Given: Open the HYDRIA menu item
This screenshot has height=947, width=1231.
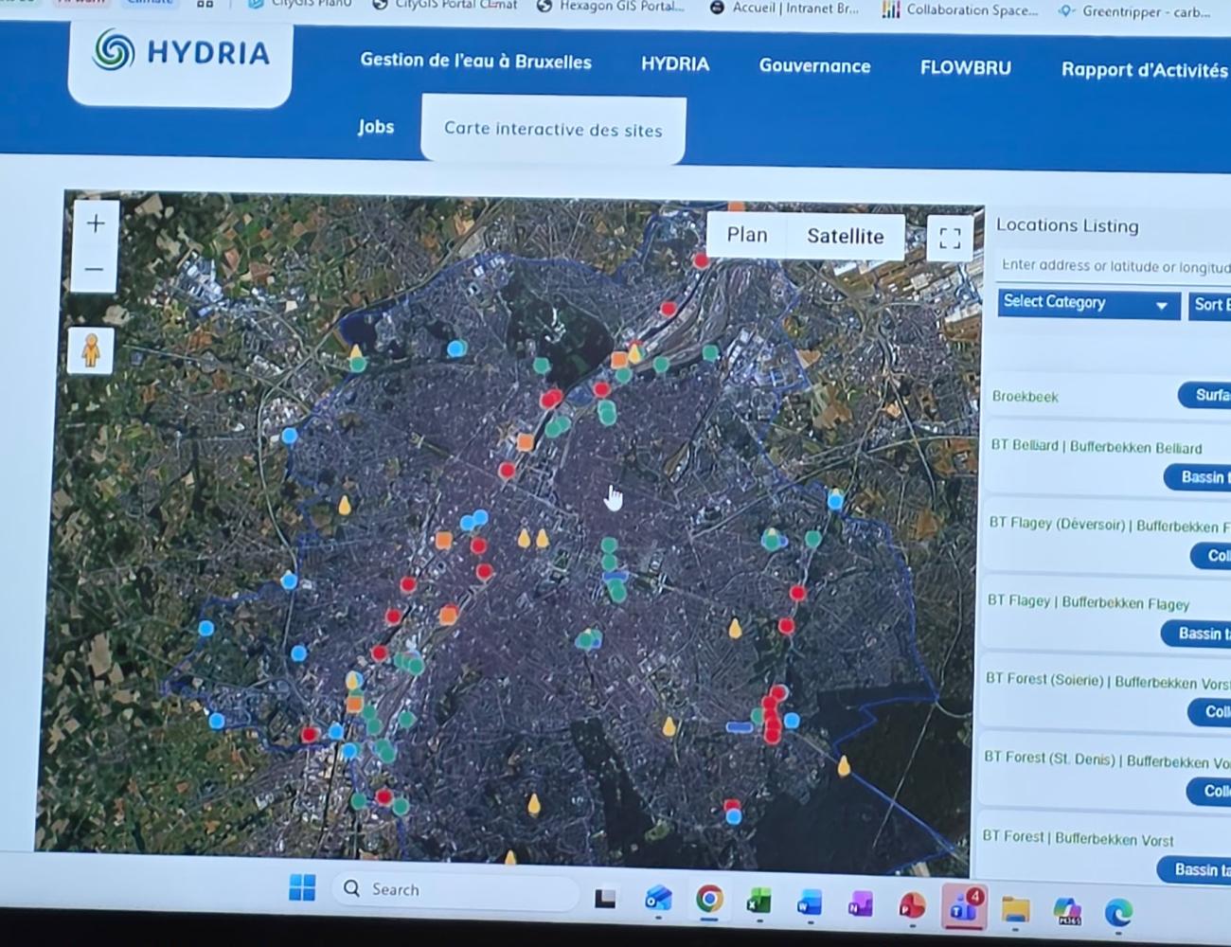Looking at the screenshot, I should (x=675, y=63).
